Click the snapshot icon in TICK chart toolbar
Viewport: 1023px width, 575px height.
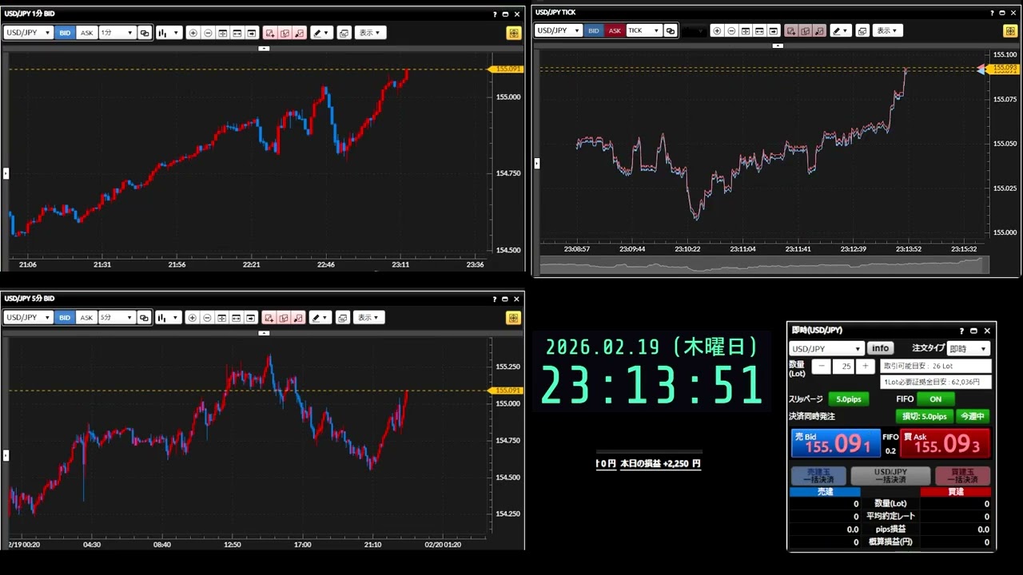point(862,30)
